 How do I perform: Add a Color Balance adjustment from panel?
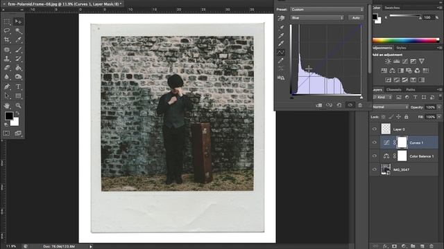[392, 71]
